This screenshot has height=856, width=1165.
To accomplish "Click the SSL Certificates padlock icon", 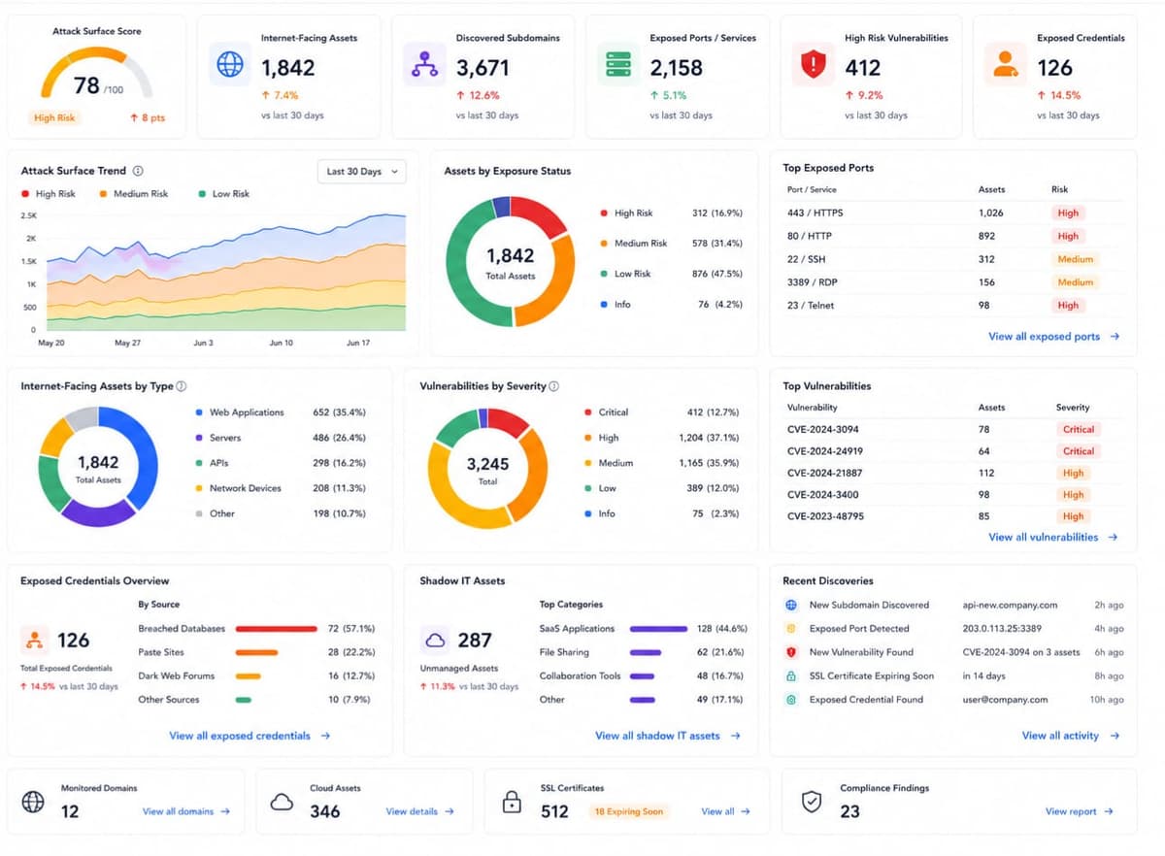I will (511, 803).
